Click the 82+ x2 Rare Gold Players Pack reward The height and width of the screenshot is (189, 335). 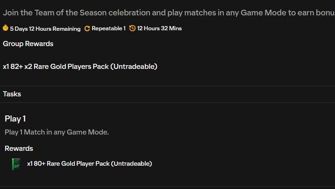(80, 67)
